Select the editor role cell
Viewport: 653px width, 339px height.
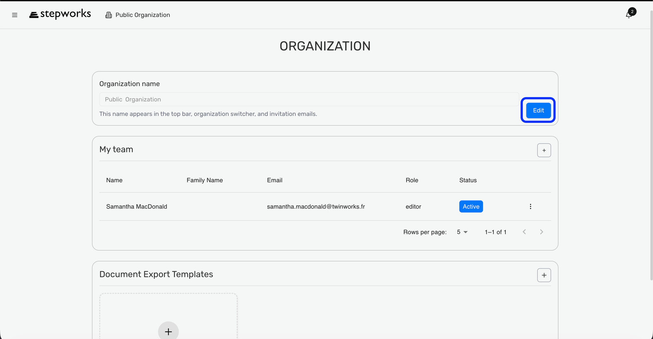[x=413, y=207]
